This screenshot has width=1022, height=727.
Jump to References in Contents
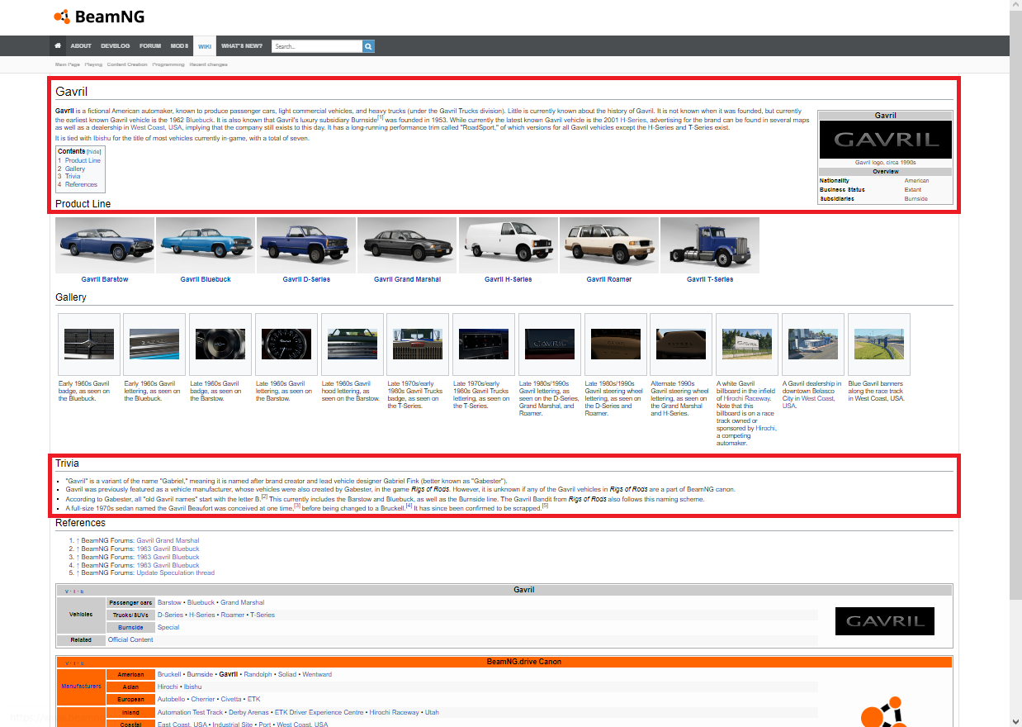pos(81,184)
